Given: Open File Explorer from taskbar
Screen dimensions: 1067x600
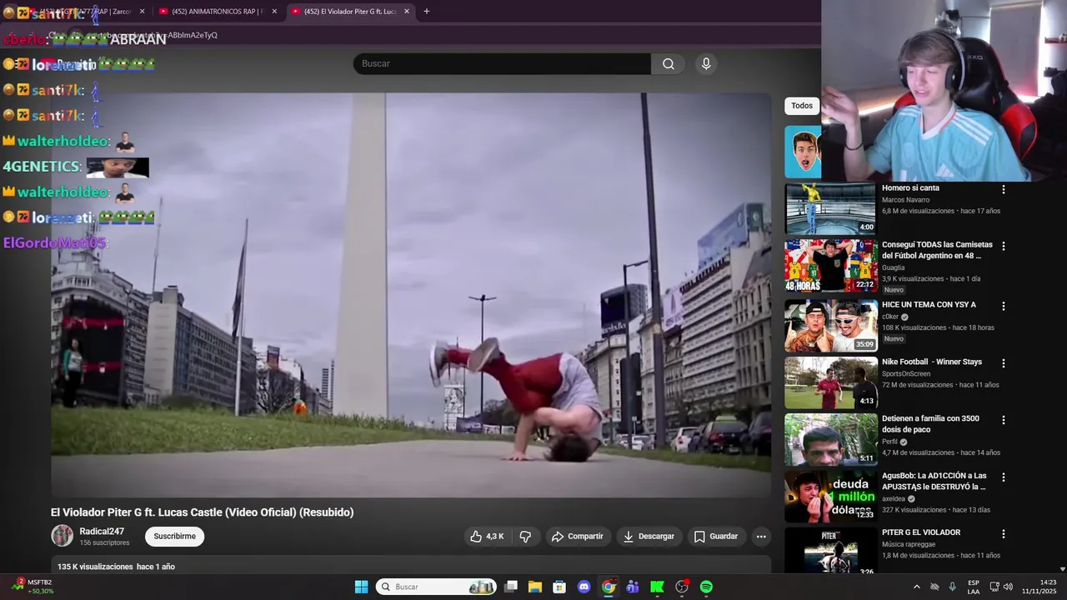Looking at the screenshot, I should pyautogui.click(x=535, y=587).
